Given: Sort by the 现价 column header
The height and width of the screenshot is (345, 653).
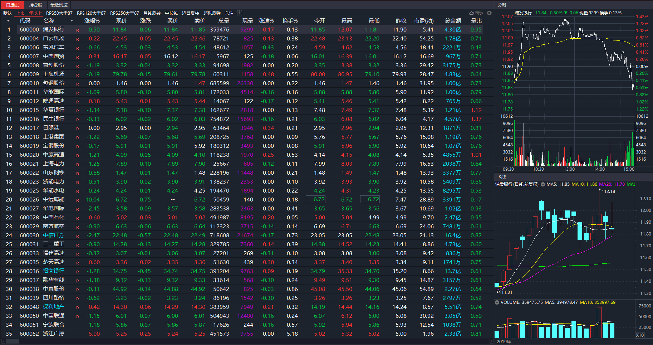Looking at the screenshot, I should pyautogui.click(x=122, y=21).
